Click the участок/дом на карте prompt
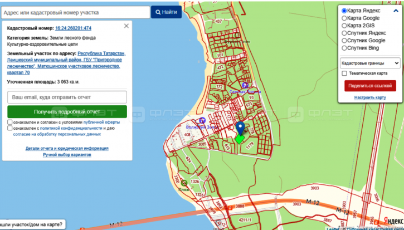Viewport: 404px width, 230px height. [31, 224]
